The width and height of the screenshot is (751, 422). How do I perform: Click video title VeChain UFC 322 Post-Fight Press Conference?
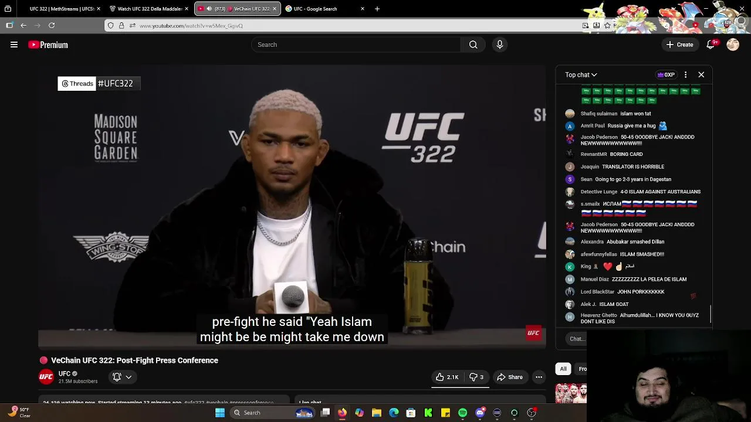(134, 360)
